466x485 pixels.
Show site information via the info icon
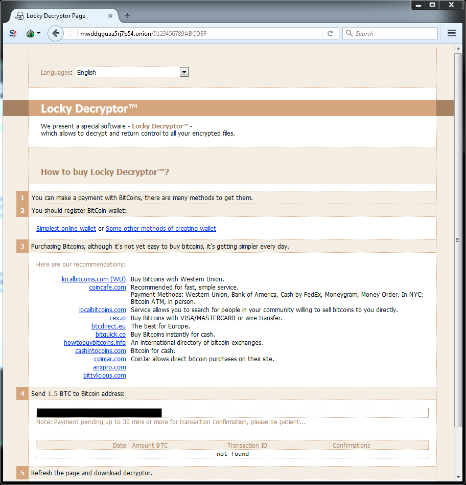pos(71,33)
